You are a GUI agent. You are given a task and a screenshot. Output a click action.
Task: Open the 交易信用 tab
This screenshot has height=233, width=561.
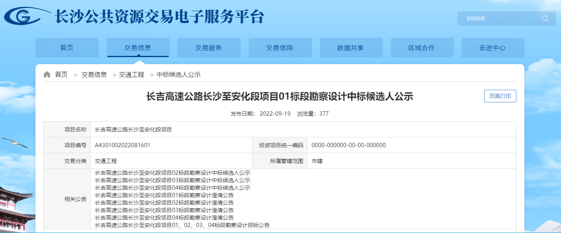[x=280, y=48]
